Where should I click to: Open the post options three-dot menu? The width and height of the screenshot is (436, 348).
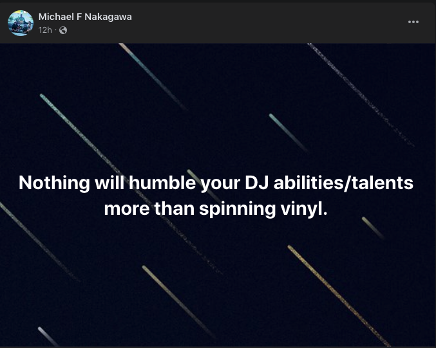tap(413, 22)
